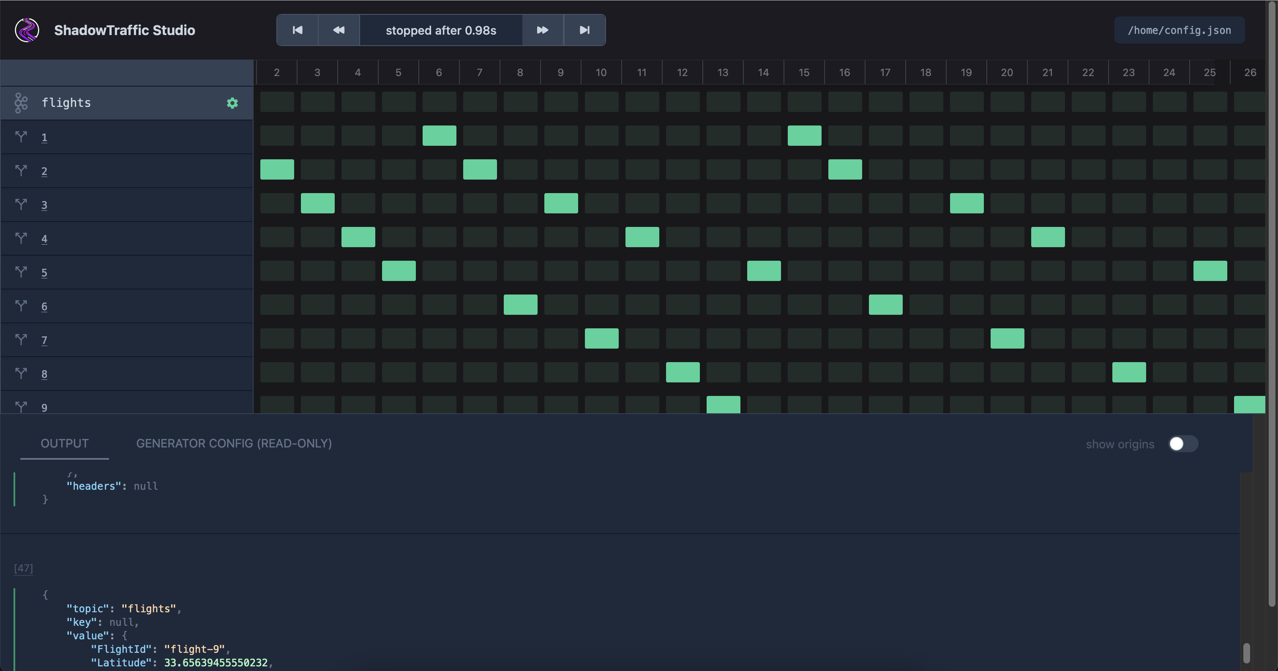1278x671 pixels.
Task: Select fork 2 event cell at tick 7
Action: (480, 169)
